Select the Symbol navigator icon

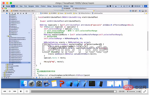point(10,13)
